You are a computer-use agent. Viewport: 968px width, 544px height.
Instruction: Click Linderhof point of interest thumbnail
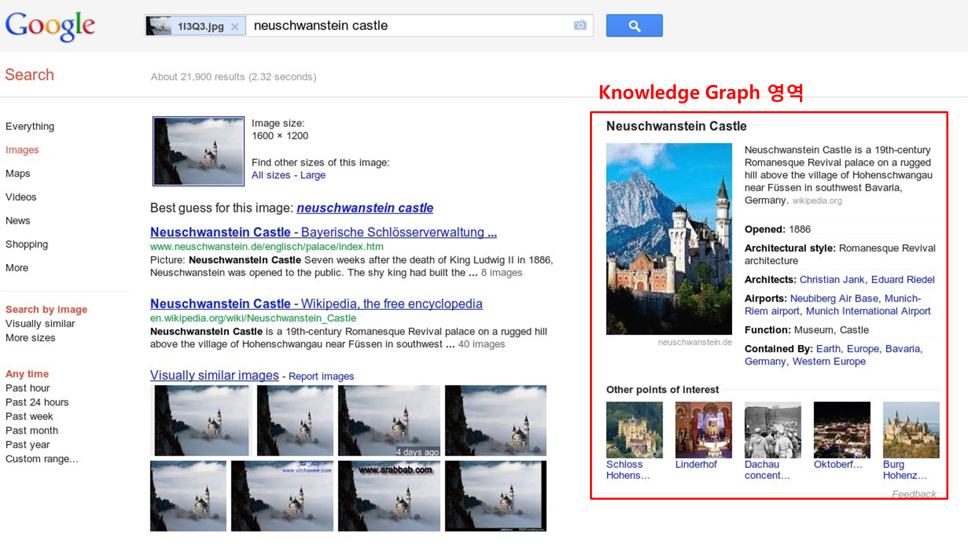tap(703, 430)
